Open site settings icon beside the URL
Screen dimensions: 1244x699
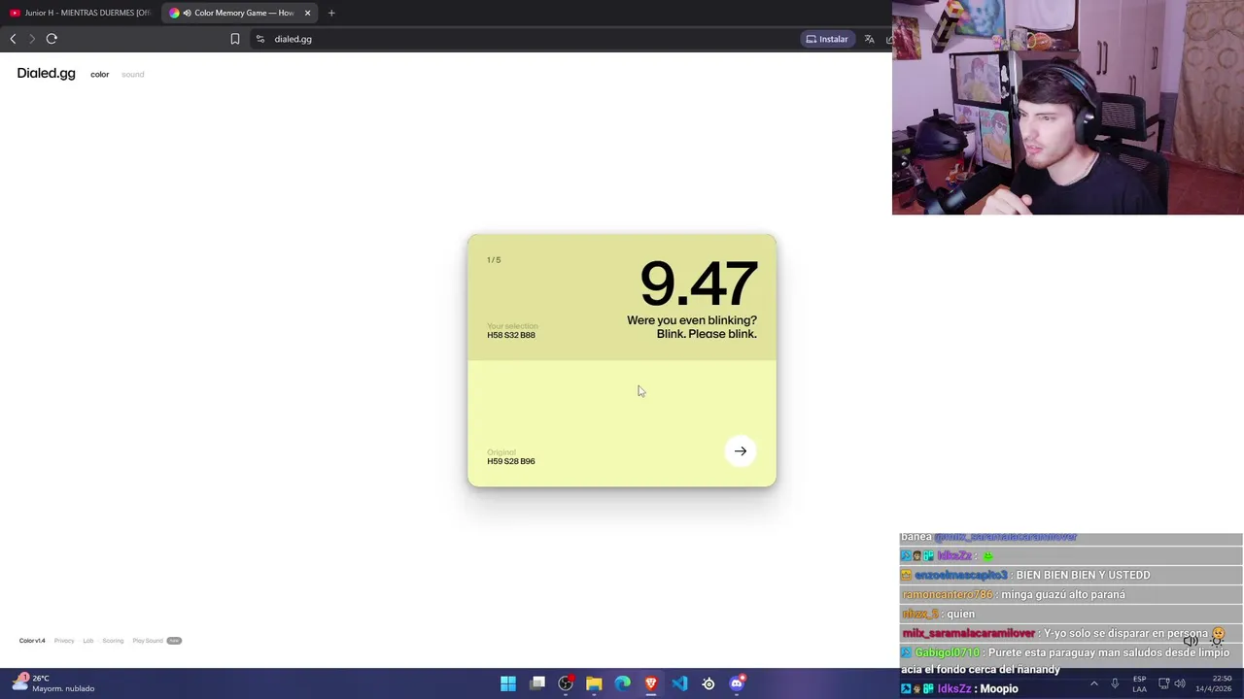tap(259, 39)
